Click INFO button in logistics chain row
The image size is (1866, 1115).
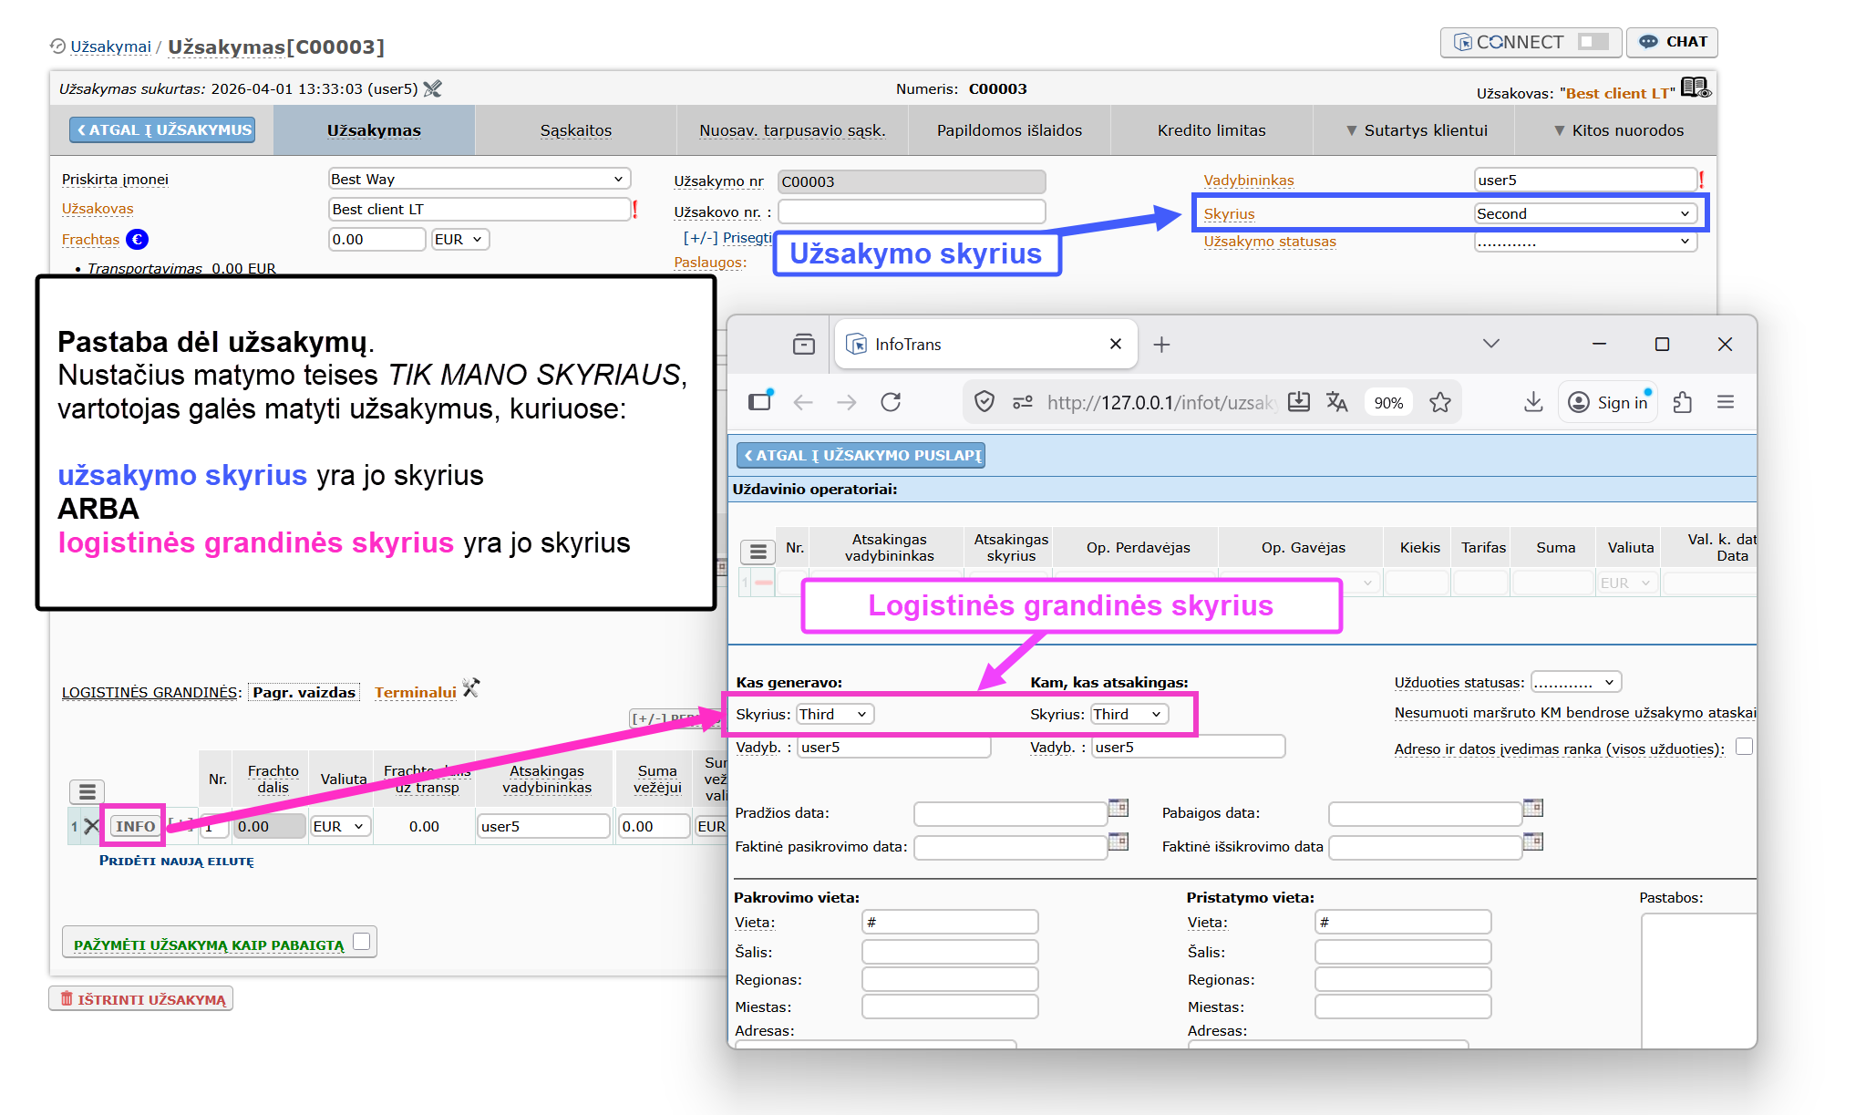click(135, 826)
